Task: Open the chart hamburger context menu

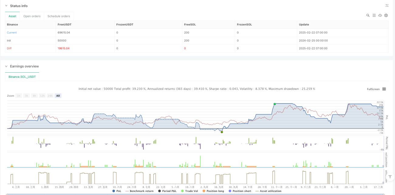Action: pos(384,89)
